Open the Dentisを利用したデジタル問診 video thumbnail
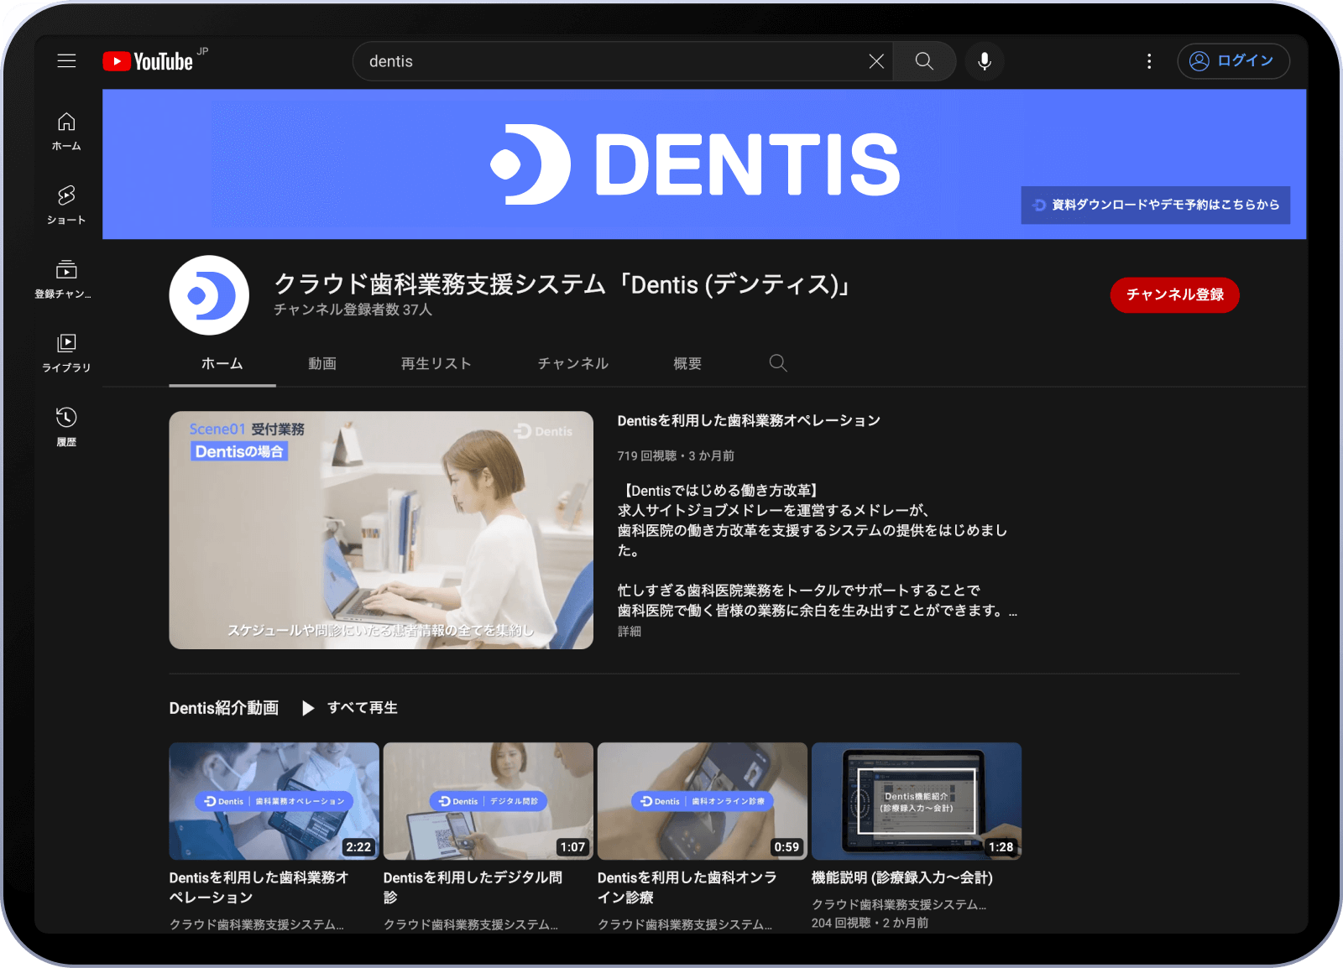1343x968 pixels. coord(489,801)
